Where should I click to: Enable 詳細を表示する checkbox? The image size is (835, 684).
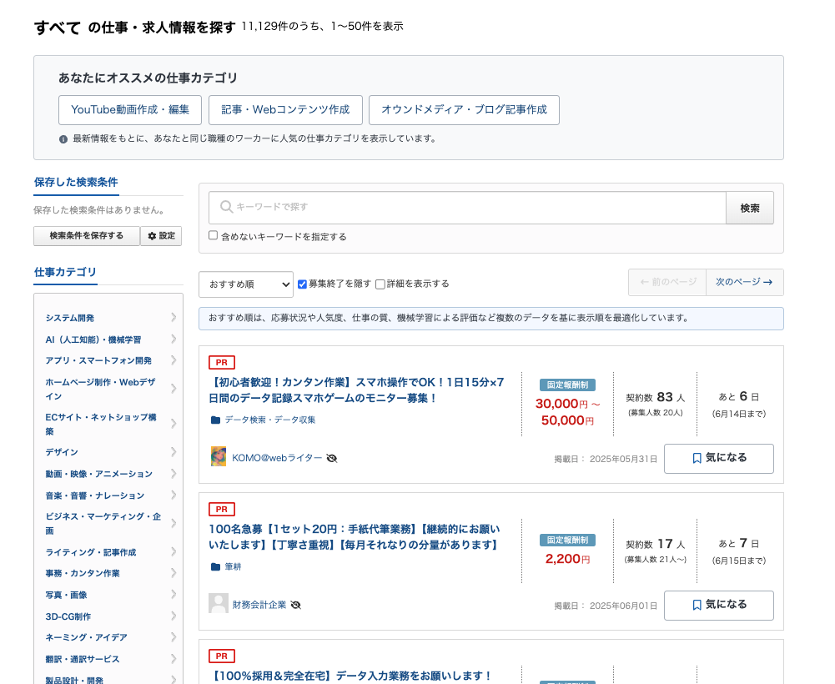pyautogui.click(x=380, y=284)
